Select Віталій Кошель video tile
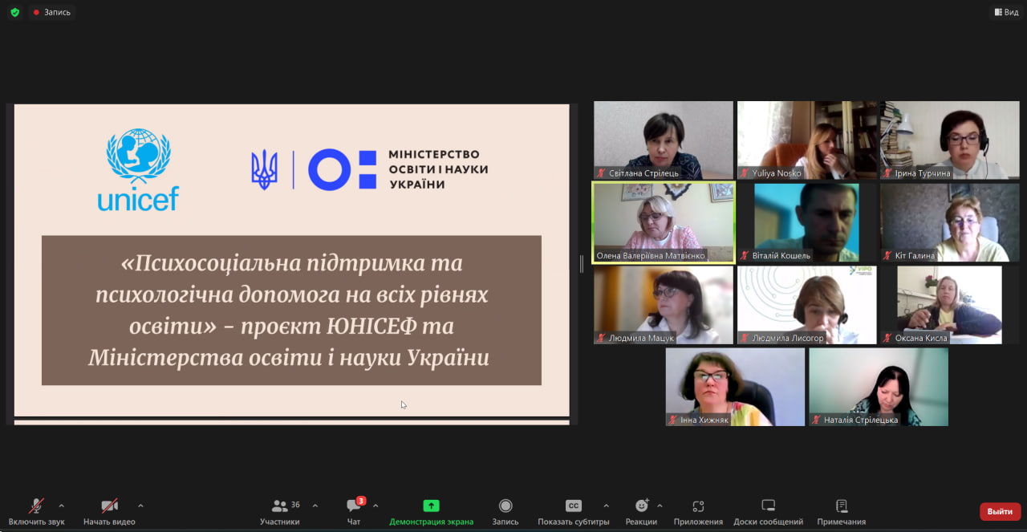 (807, 222)
